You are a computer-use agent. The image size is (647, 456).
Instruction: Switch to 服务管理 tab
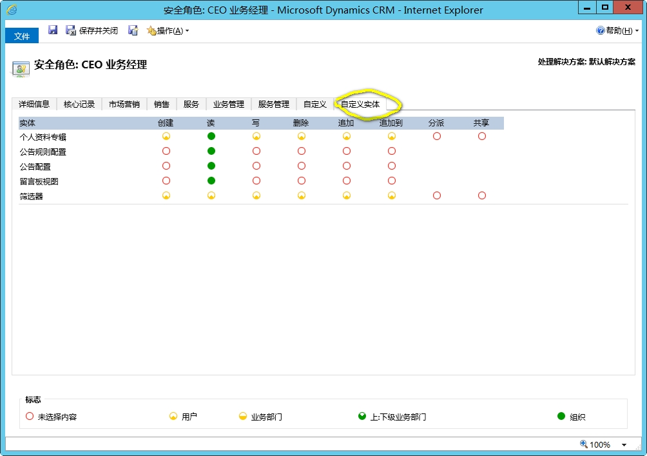click(x=274, y=104)
